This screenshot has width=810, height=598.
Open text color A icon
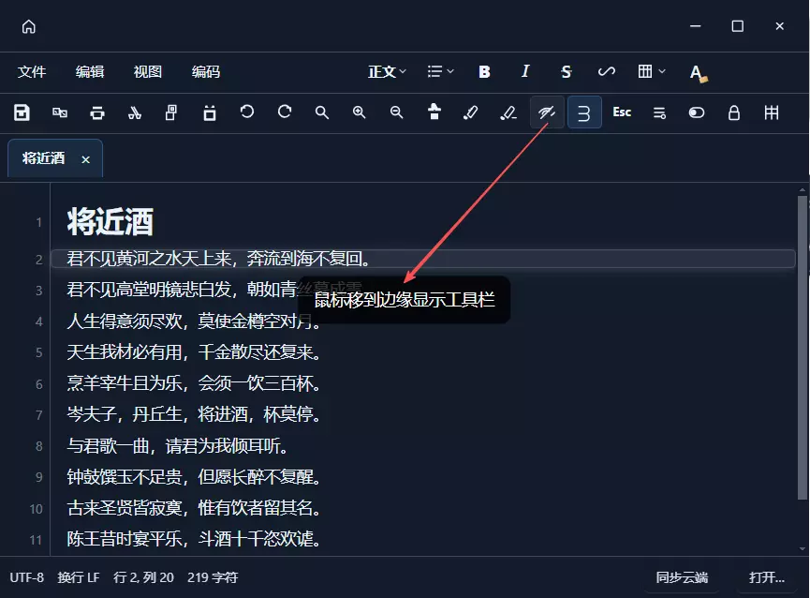coord(698,72)
